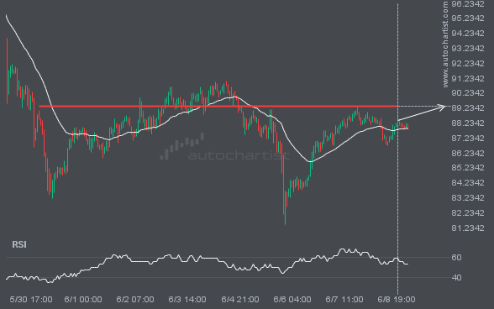Image resolution: width=494 pixels, height=309 pixels.
Task: Click the 83.2342 price axis label
Action: (467, 198)
